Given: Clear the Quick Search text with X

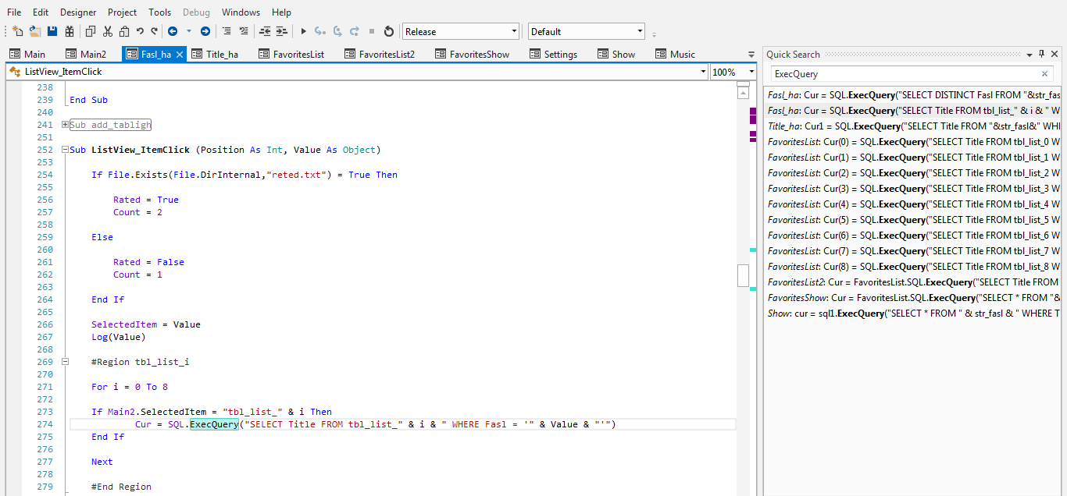Looking at the screenshot, I should click(1044, 74).
